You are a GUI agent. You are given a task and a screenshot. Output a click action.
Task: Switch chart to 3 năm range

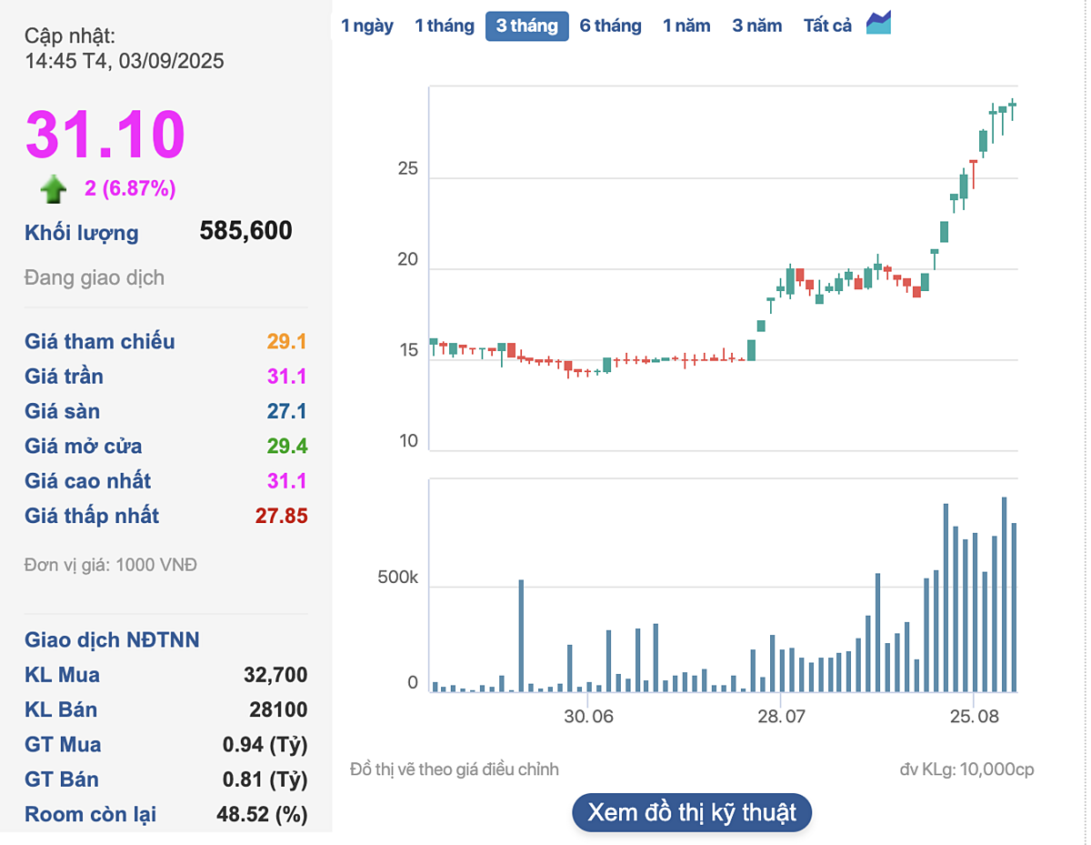pyautogui.click(x=756, y=25)
